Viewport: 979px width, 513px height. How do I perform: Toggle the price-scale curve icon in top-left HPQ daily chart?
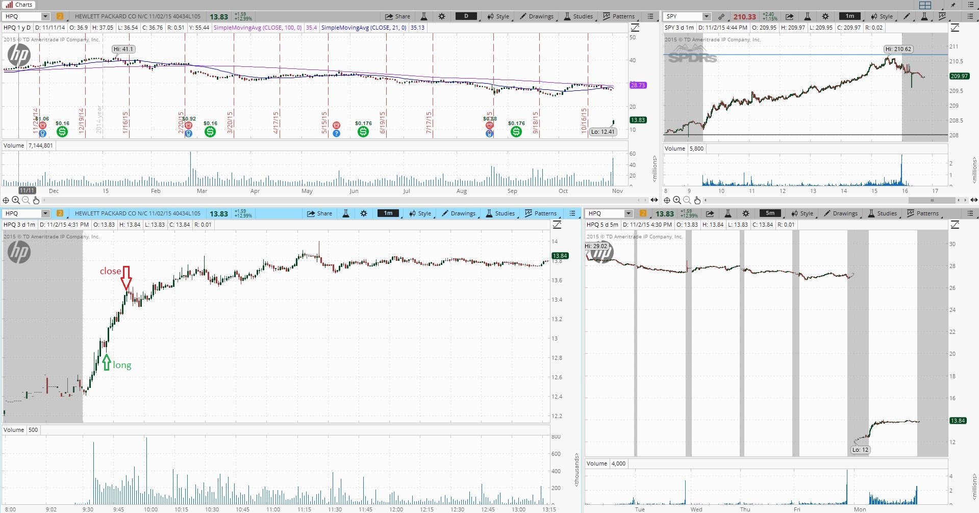click(x=635, y=28)
